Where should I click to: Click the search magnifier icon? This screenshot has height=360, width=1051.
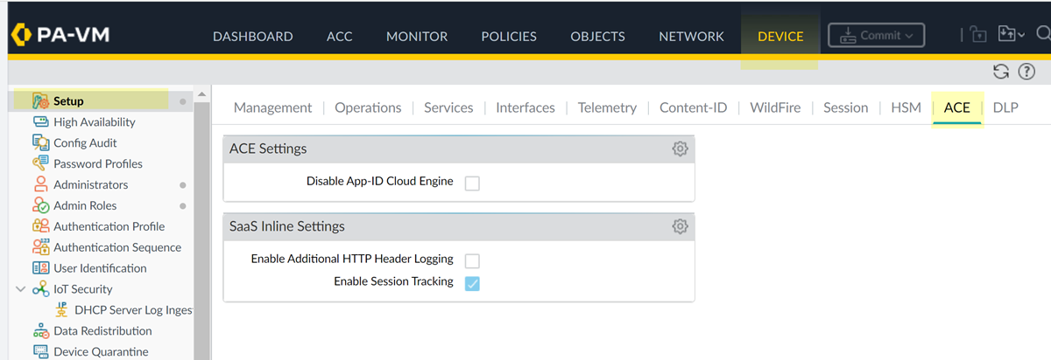pos(1042,35)
